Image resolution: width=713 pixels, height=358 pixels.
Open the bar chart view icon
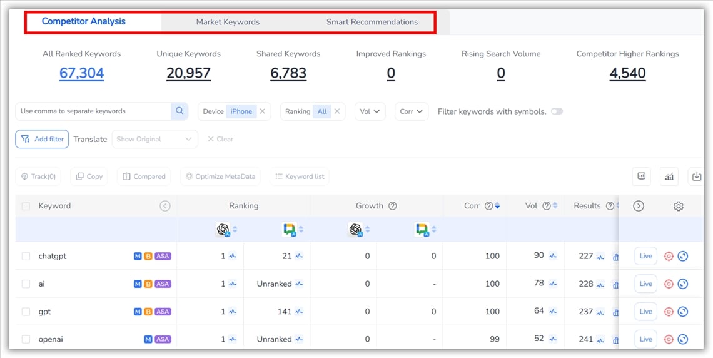pyautogui.click(x=669, y=176)
